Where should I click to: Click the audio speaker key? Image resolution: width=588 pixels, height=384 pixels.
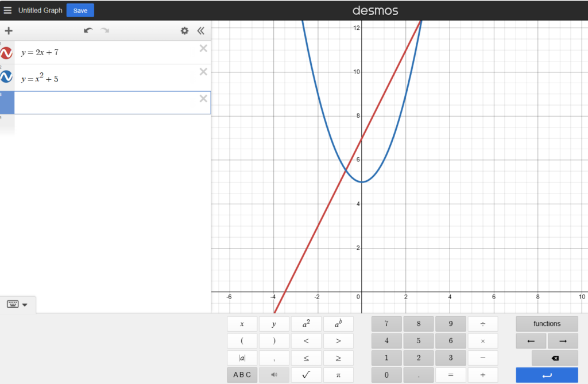pyautogui.click(x=274, y=375)
